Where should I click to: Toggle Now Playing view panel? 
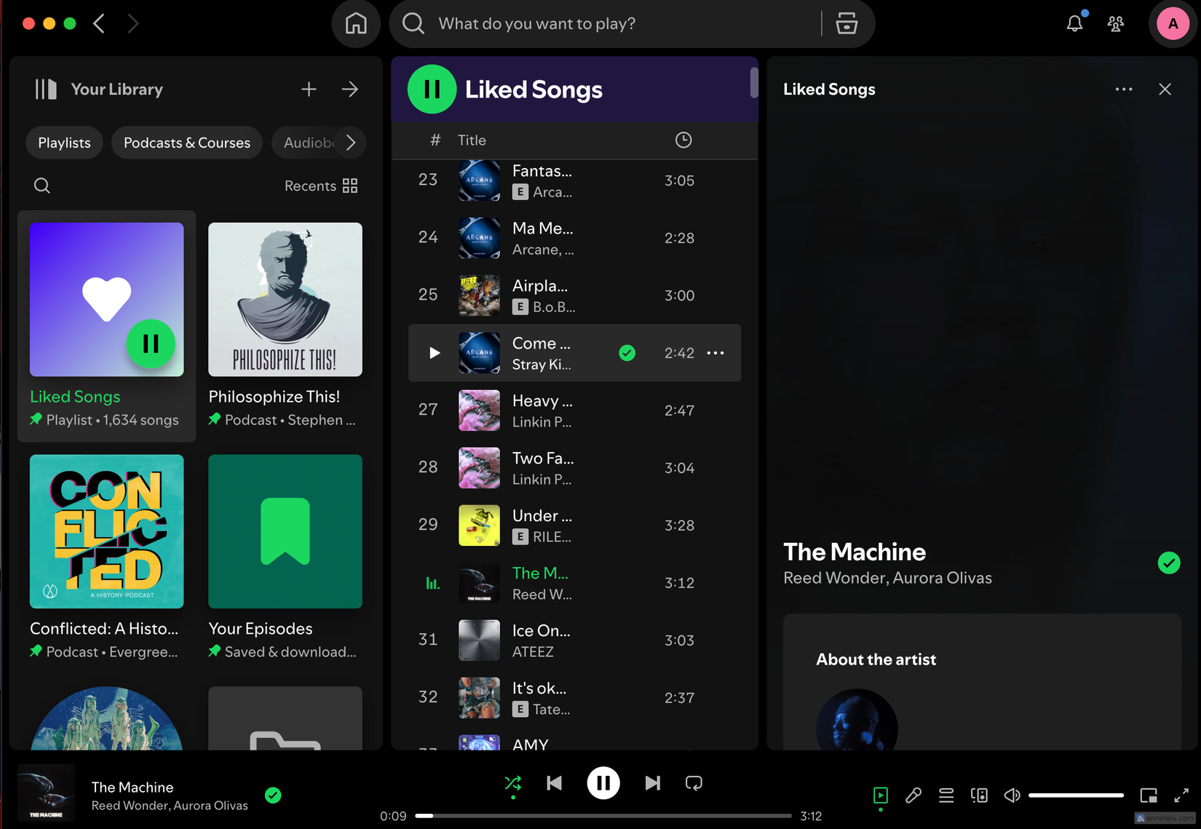(881, 796)
